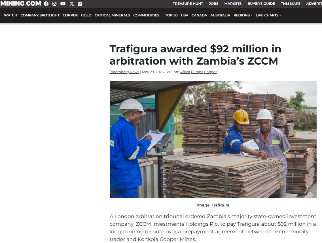Open the Jobs link in top bar
The width and height of the screenshot is (322, 243).
coord(213,4)
